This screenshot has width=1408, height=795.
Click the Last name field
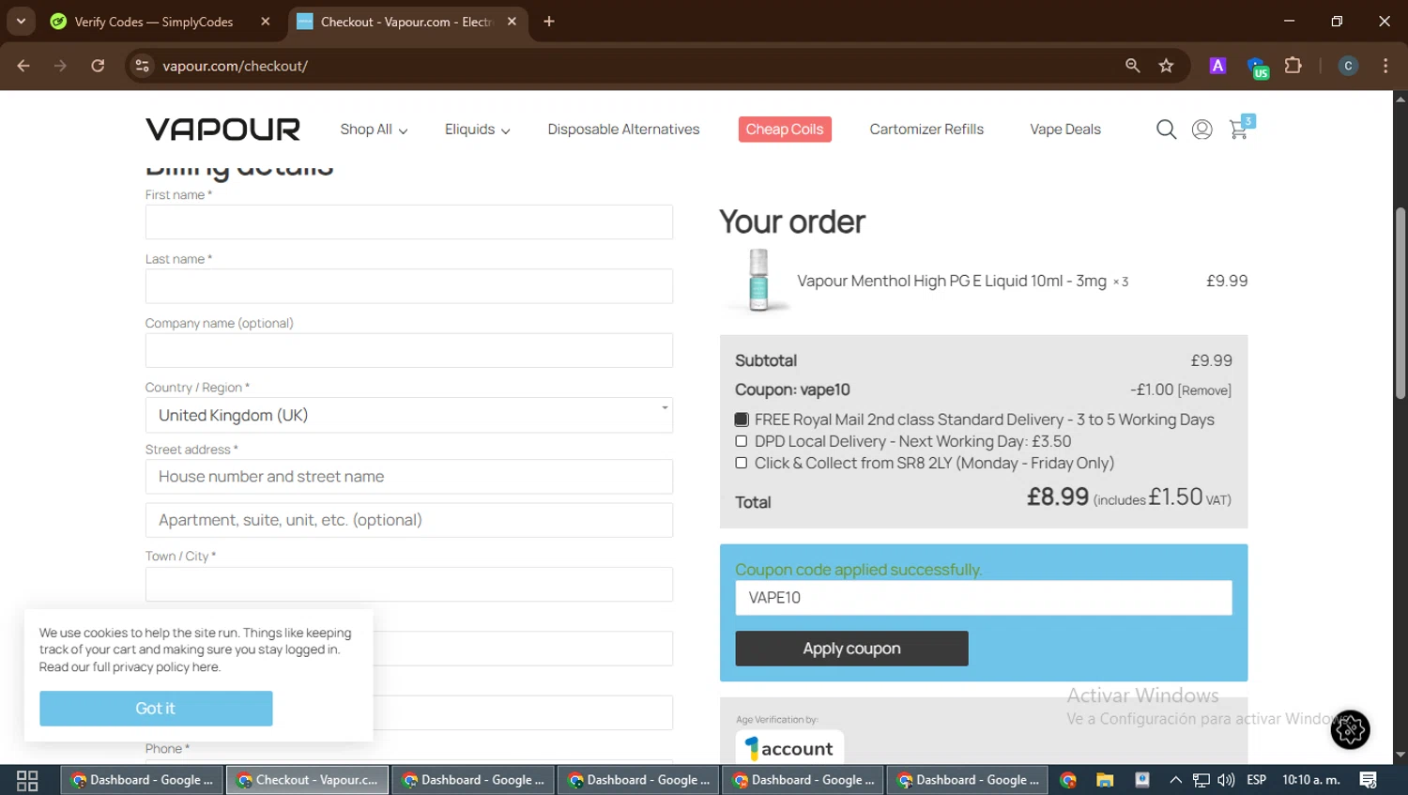pos(409,286)
